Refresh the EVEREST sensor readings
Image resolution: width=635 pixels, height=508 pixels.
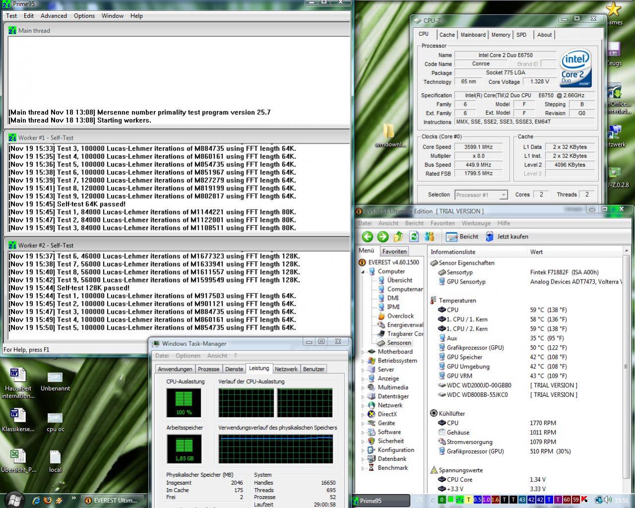414,237
